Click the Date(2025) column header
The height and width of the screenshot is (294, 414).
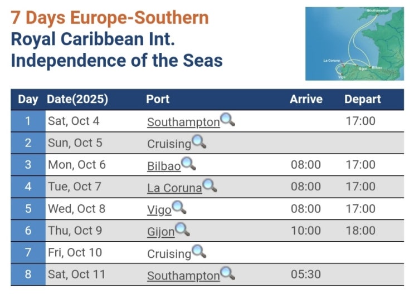tap(77, 100)
